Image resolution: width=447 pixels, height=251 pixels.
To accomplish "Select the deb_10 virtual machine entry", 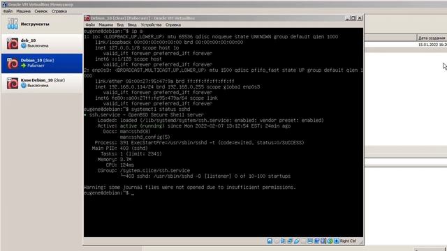I will coord(42,43).
